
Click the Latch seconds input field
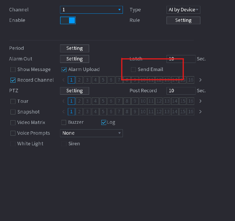[x=181, y=59]
